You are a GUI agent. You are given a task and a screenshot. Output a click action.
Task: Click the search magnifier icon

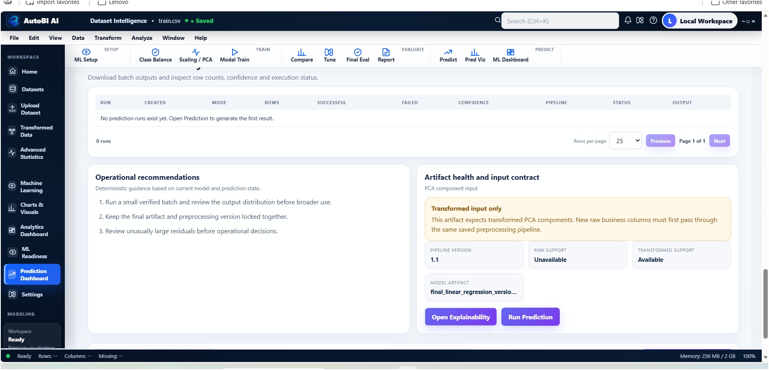(498, 20)
